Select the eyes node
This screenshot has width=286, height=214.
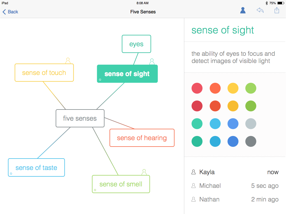pos(136,44)
